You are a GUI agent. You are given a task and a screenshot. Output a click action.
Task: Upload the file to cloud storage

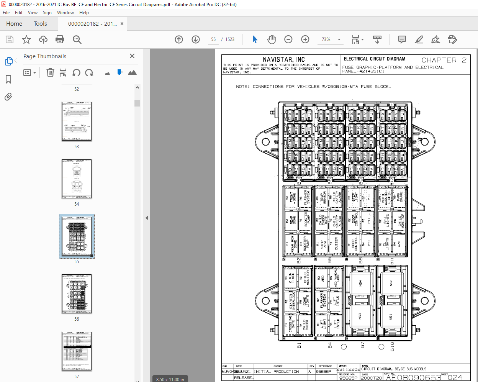pos(43,39)
